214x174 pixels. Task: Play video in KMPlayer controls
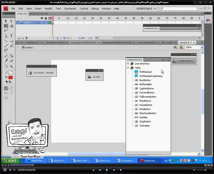click(107, 170)
